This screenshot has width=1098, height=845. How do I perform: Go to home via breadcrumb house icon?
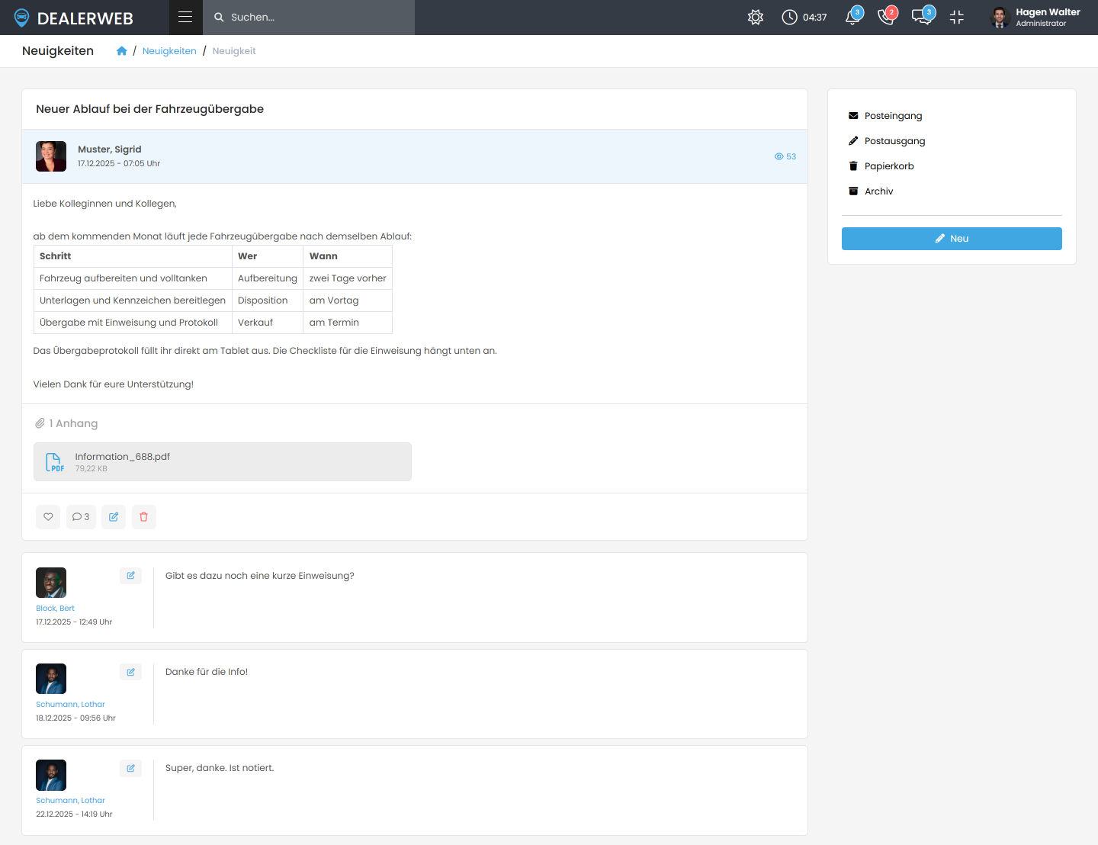[121, 51]
